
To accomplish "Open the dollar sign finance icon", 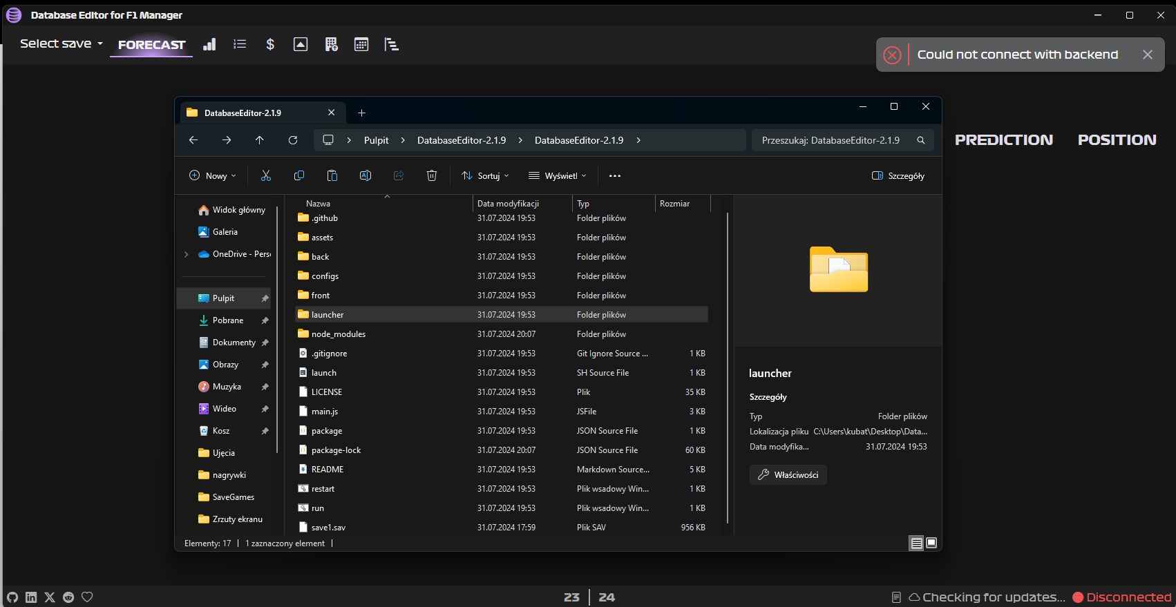I will [x=270, y=44].
